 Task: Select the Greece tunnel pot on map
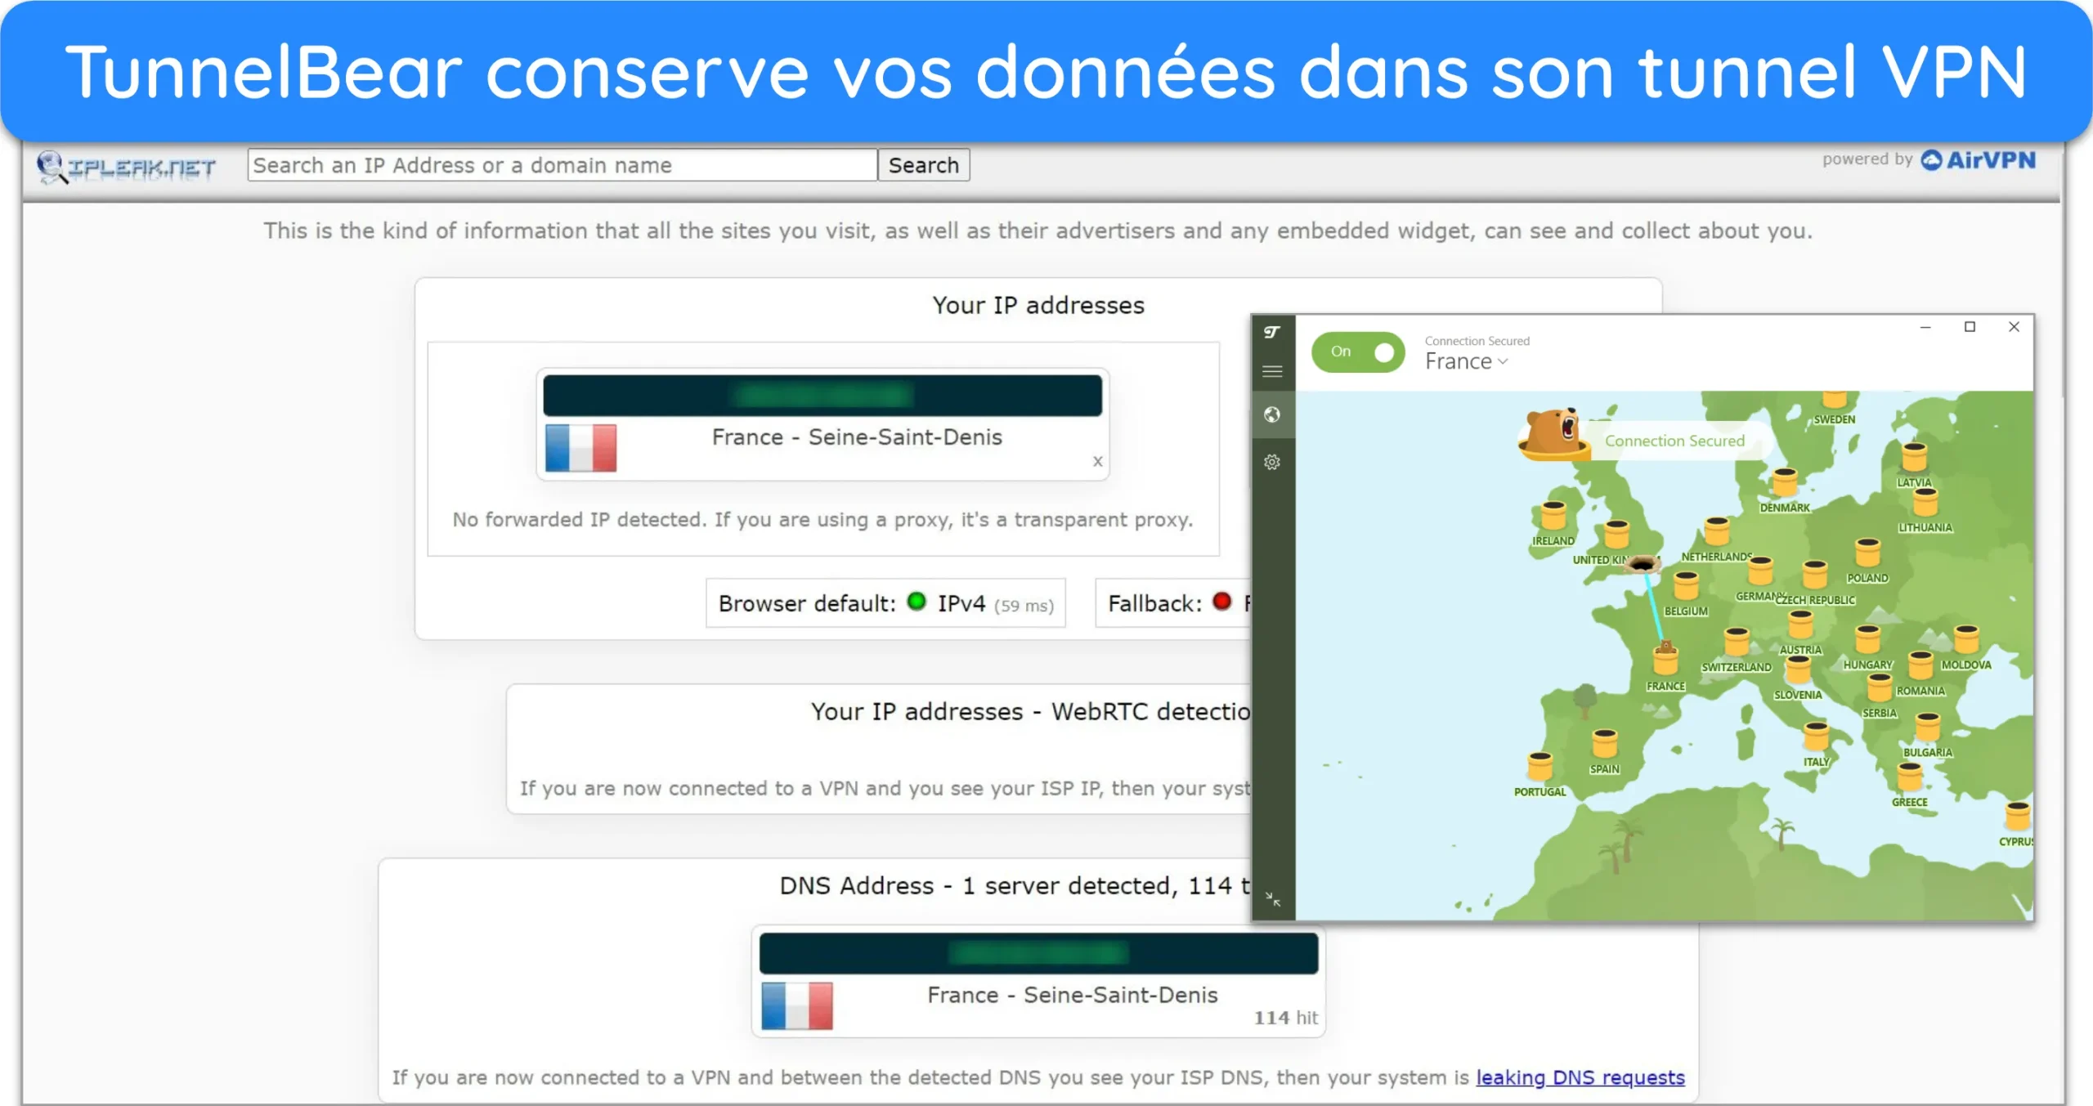(x=1910, y=777)
